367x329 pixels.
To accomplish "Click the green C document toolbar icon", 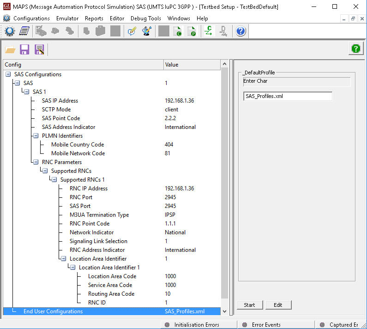I will click(178, 31).
